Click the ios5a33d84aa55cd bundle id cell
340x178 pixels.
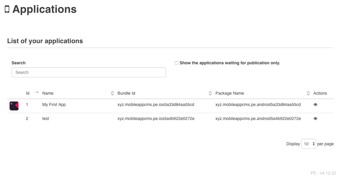(156, 105)
